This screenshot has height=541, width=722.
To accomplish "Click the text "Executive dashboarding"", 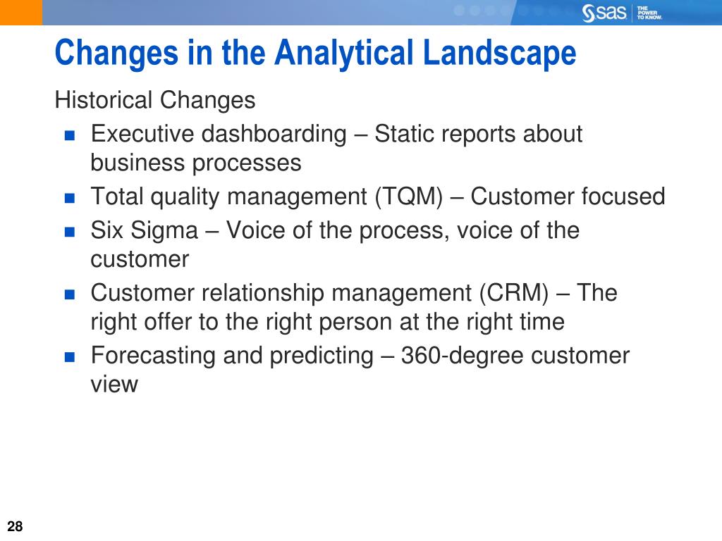I will (x=219, y=135).
